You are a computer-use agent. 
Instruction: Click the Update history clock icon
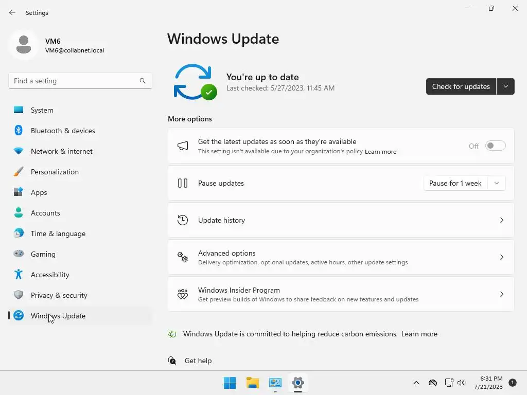point(183,220)
